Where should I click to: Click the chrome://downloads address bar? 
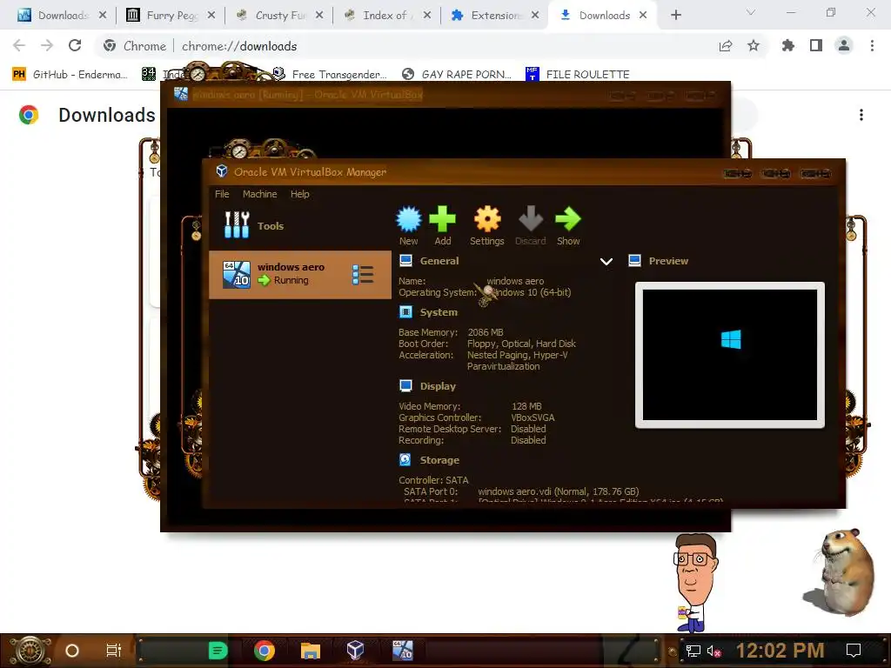[x=409, y=46]
